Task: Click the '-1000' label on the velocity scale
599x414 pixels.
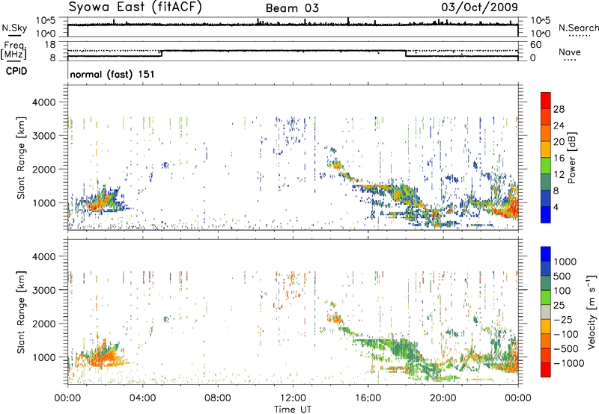Action: 568,363
